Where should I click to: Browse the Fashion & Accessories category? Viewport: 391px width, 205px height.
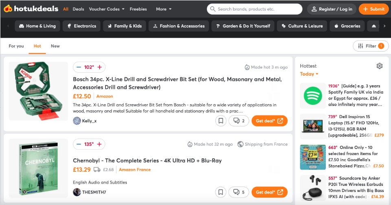pyautogui.click(x=178, y=26)
